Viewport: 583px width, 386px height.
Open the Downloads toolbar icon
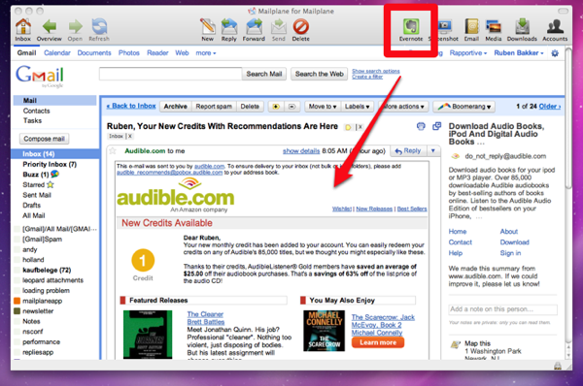click(x=522, y=27)
